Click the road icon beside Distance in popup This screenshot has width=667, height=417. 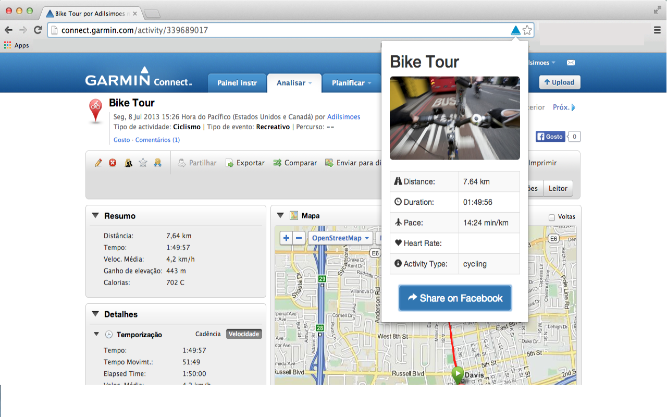click(398, 181)
